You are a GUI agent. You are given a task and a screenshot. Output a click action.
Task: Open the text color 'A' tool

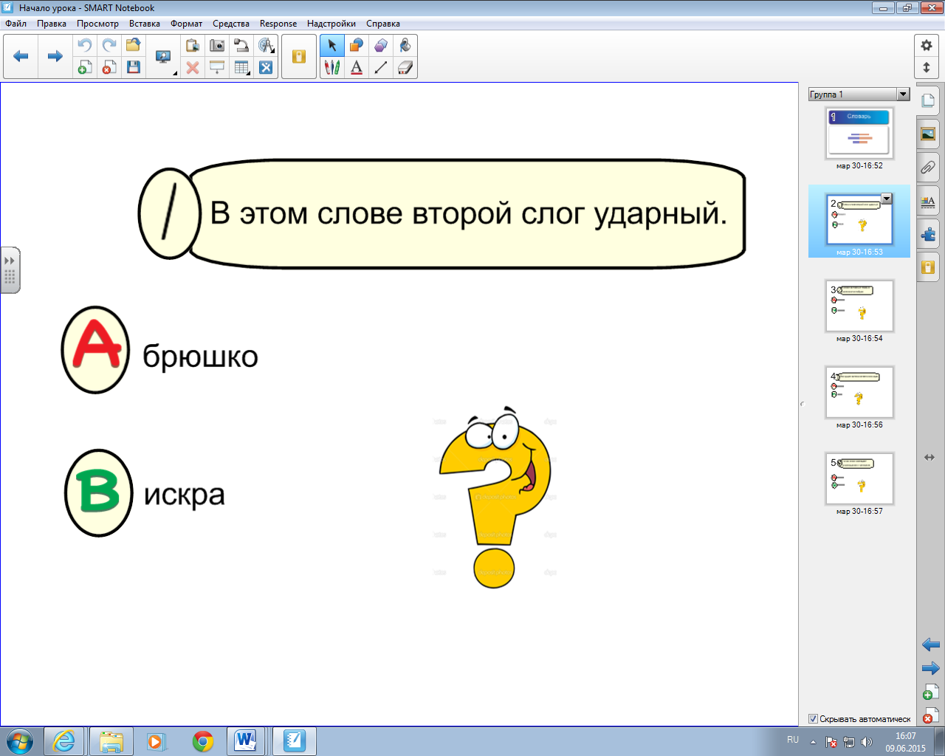[357, 68]
